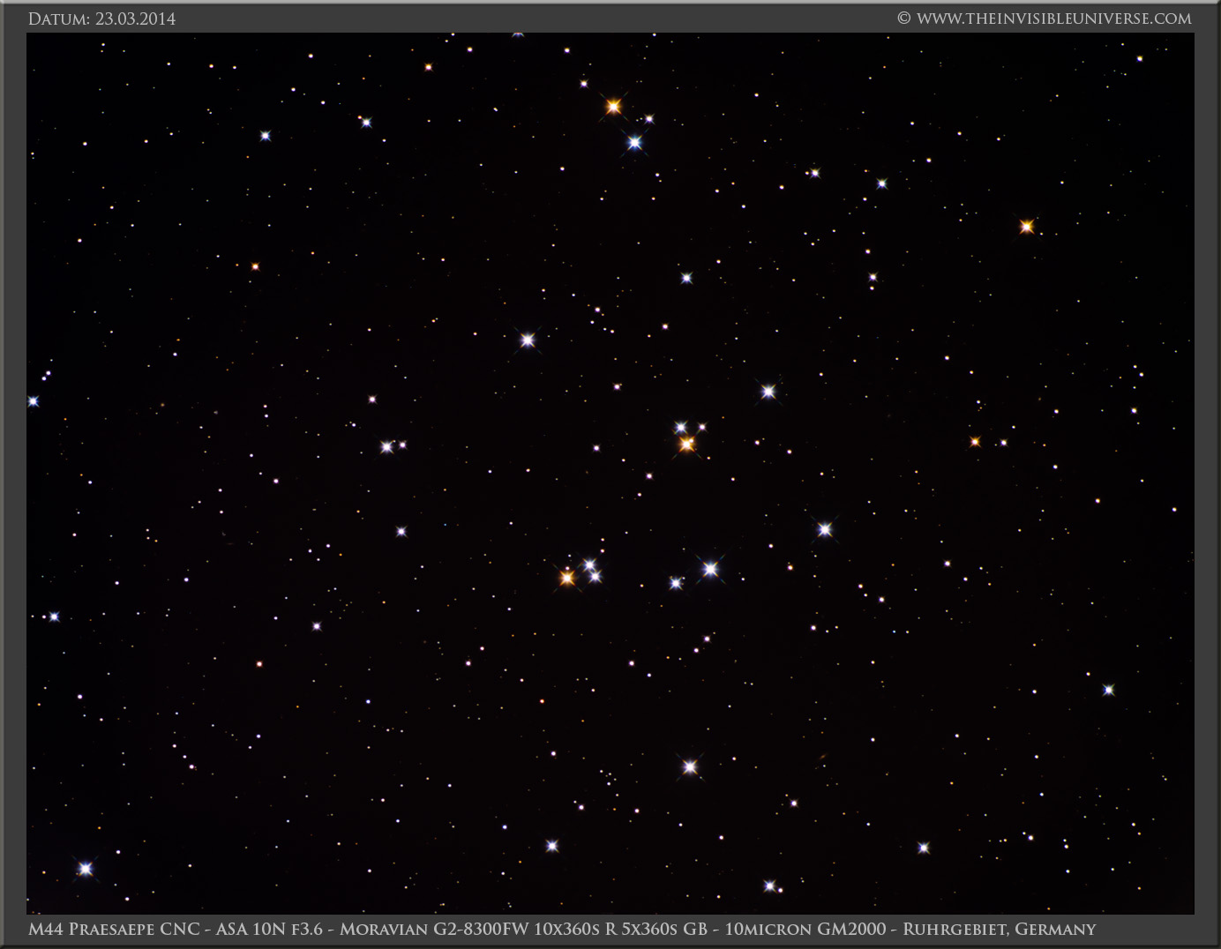
Task: Click the brightest blue-white star at image center
Action: coord(710,569)
